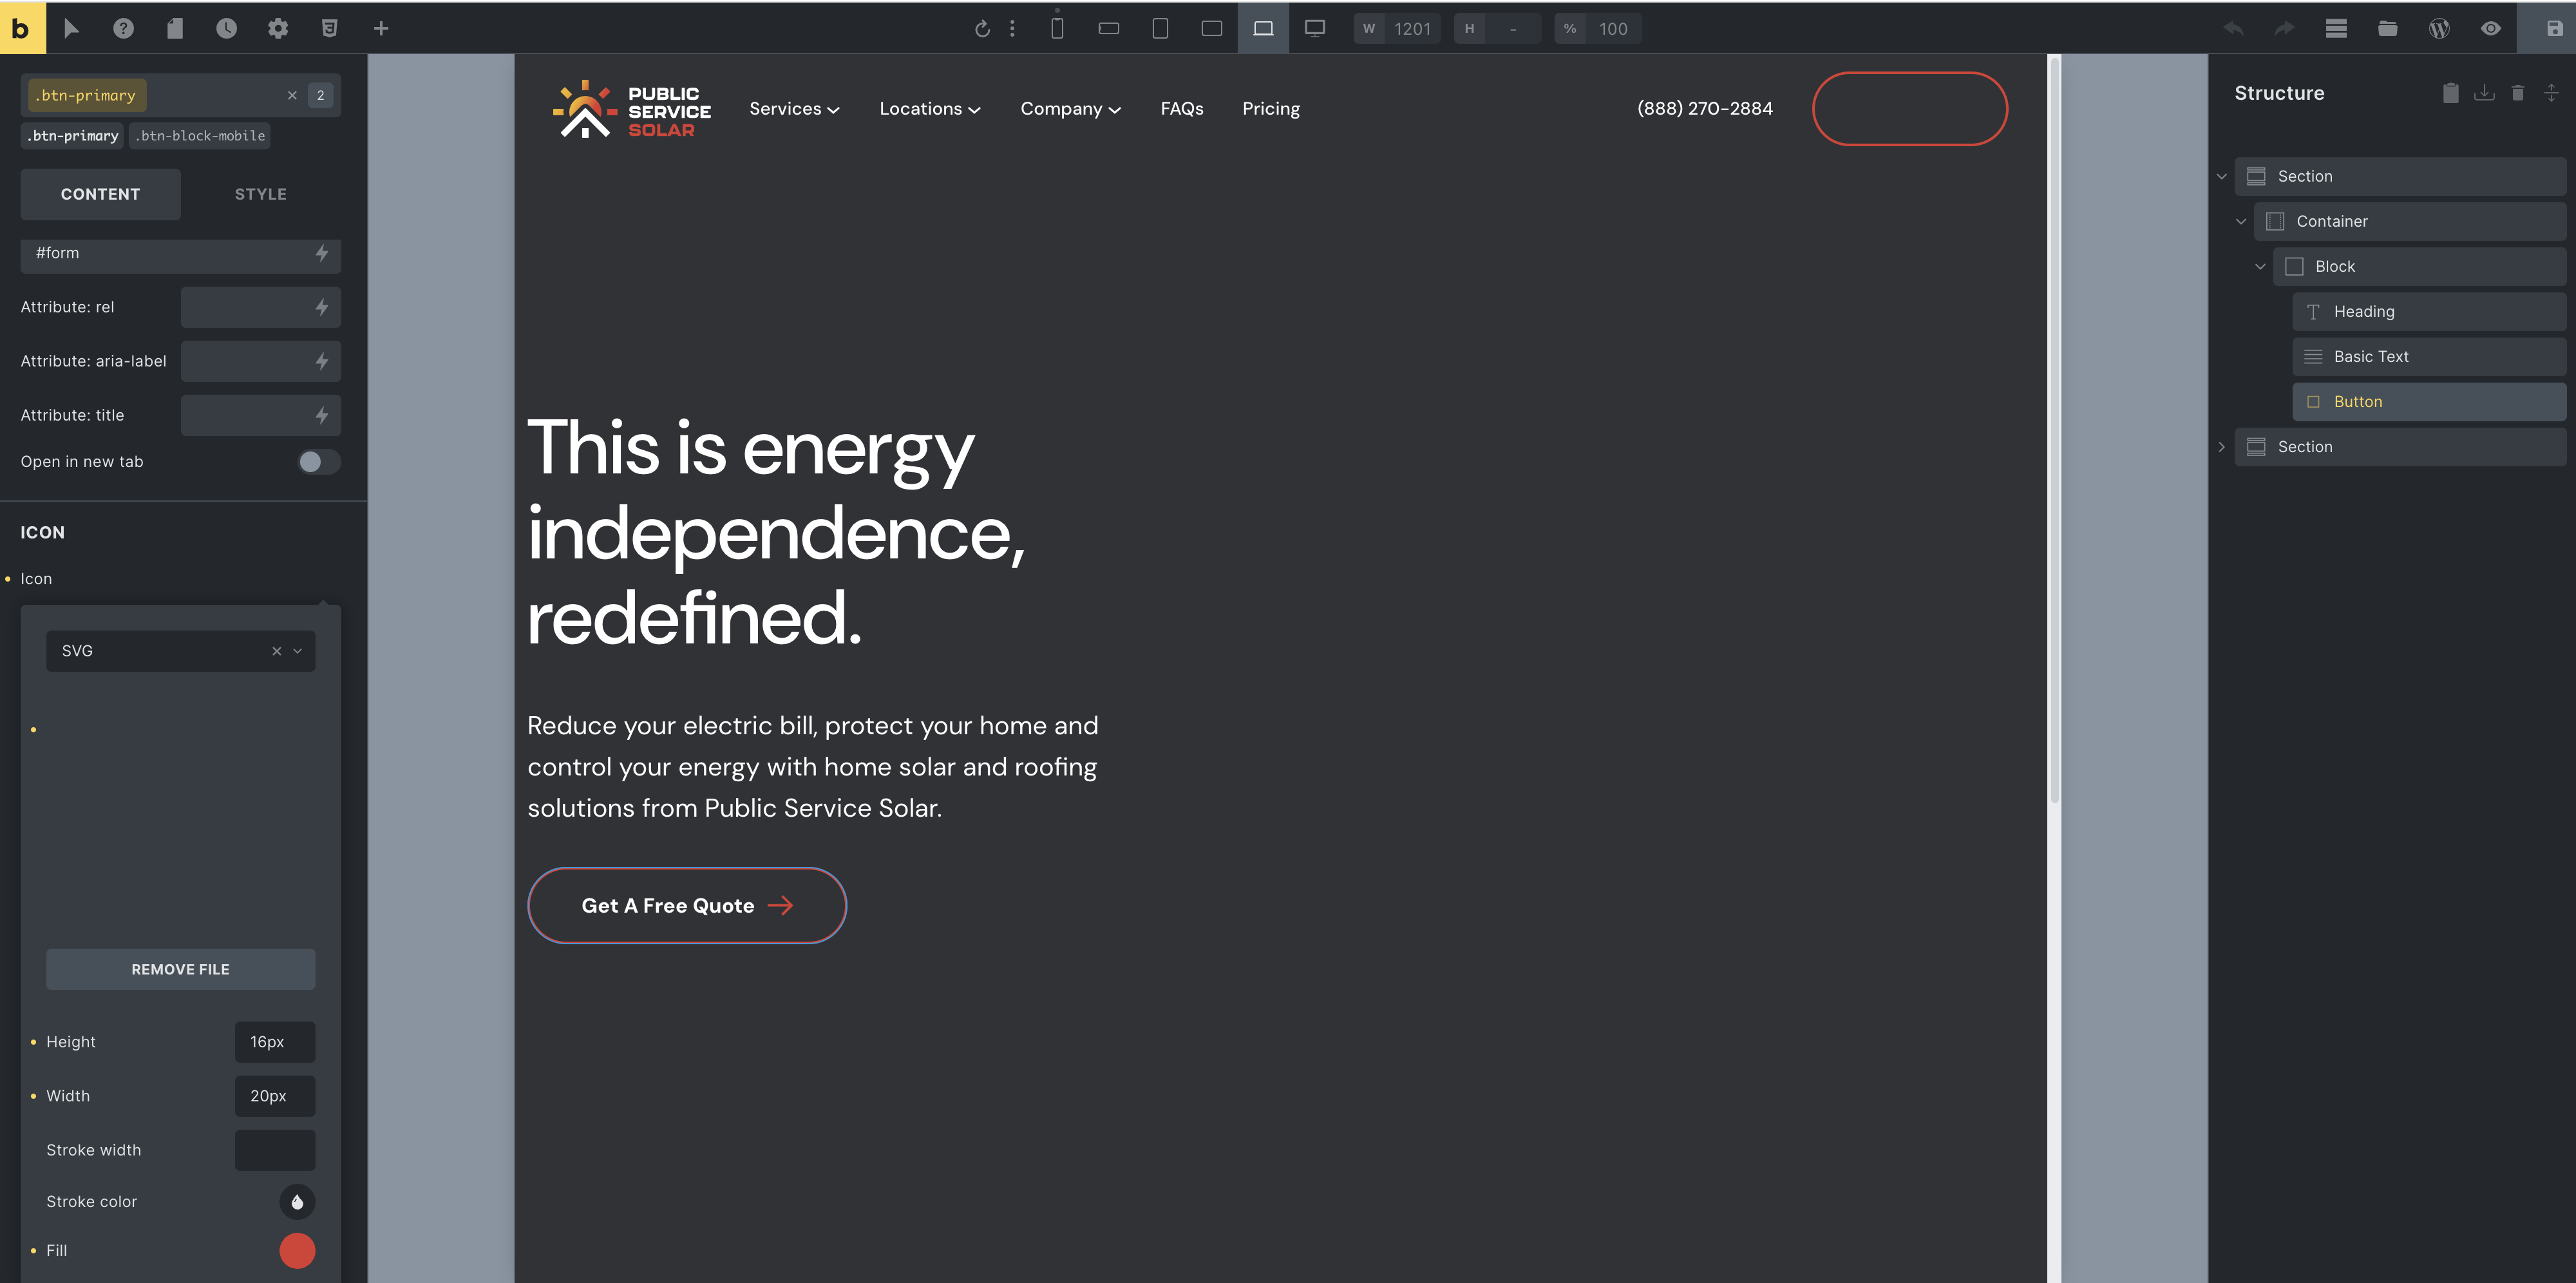Switch to desktop monitor breakpoint
This screenshot has height=1283, width=2576.
coord(1315,28)
